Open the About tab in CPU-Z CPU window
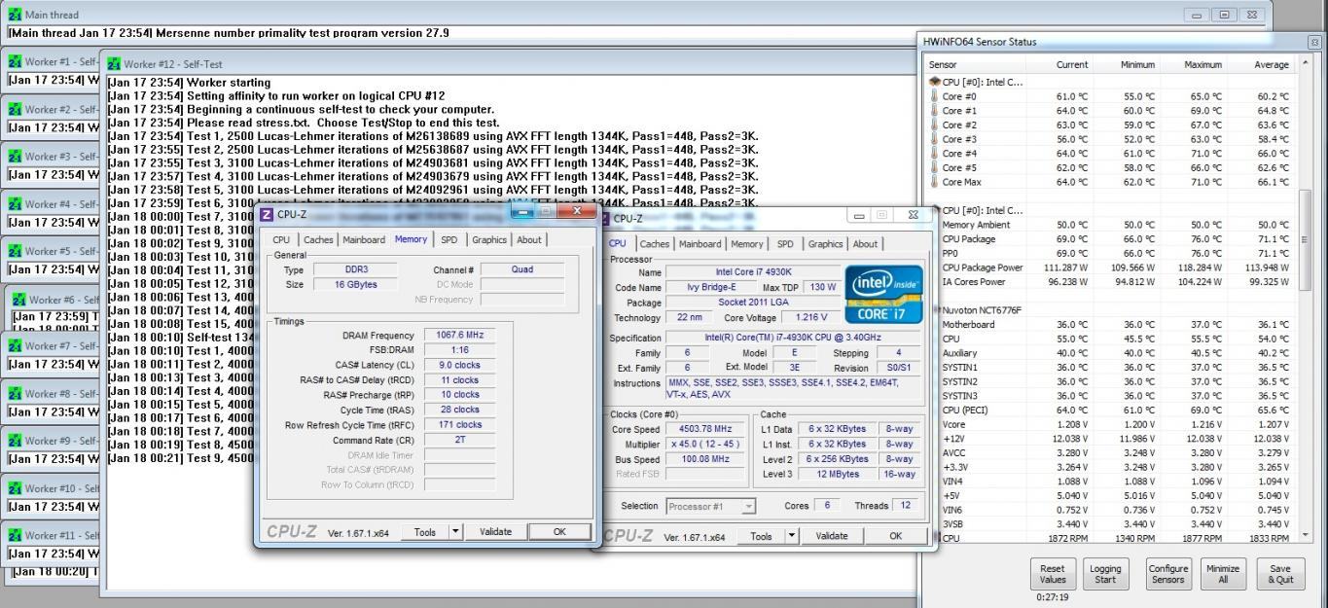This screenshot has width=1328, height=608. point(865,244)
